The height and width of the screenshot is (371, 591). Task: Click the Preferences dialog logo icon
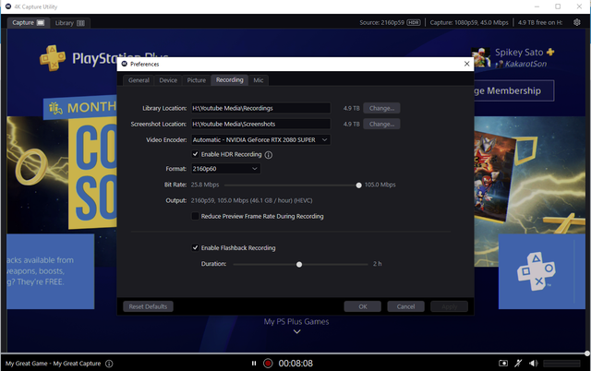click(x=124, y=64)
